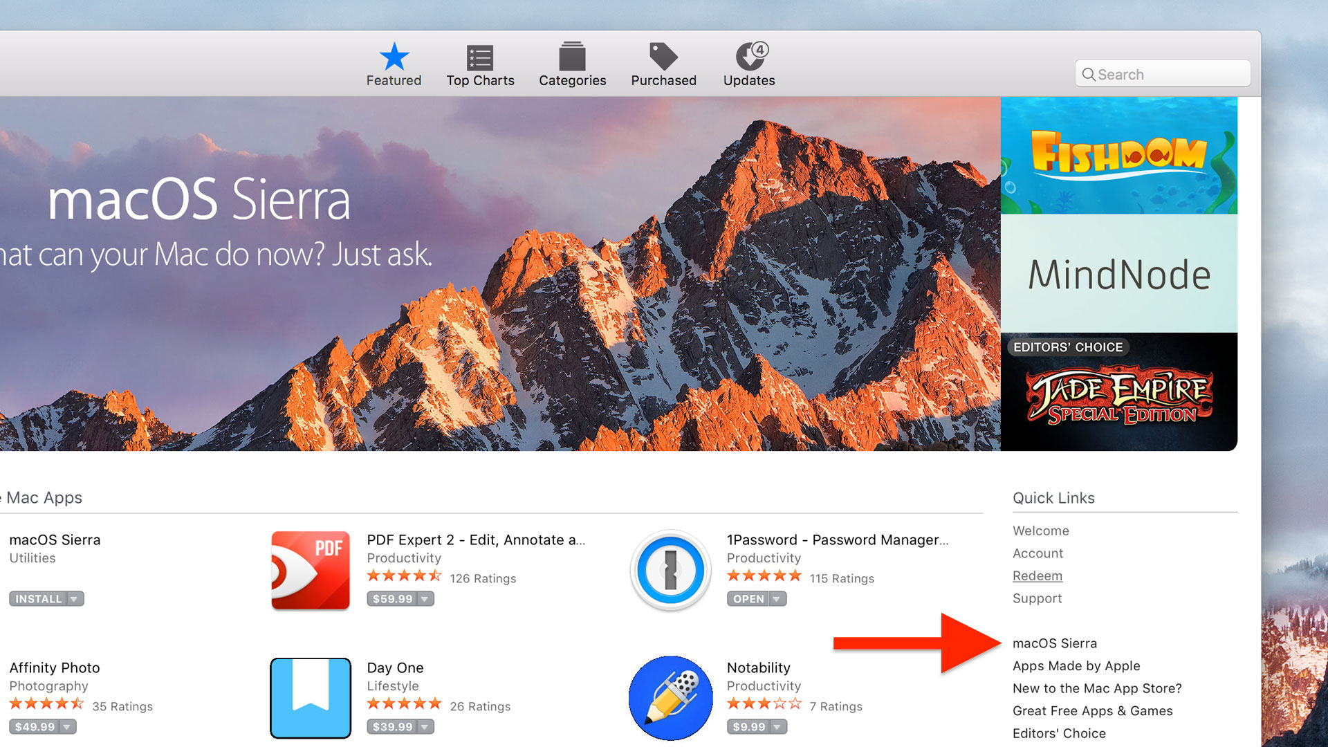This screenshot has width=1328, height=747.
Task: Switch to Top Charts tab
Action: tap(480, 66)
